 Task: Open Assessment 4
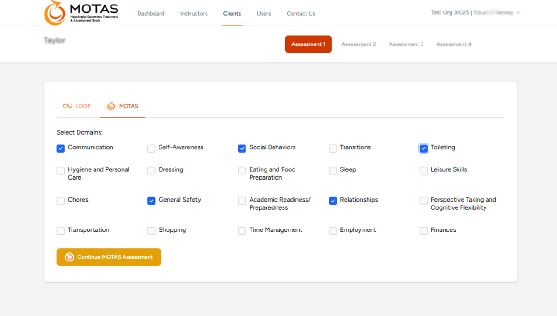pyautogui.click(x=453, y=44)
